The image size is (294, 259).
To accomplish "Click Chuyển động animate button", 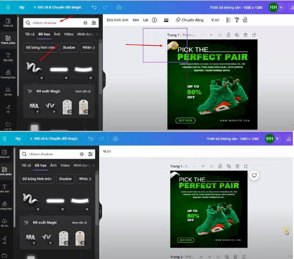I will pos(189,20).
